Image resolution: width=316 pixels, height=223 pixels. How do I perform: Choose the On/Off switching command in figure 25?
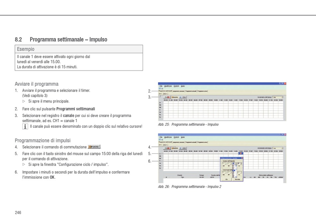[x=167, y=97]
